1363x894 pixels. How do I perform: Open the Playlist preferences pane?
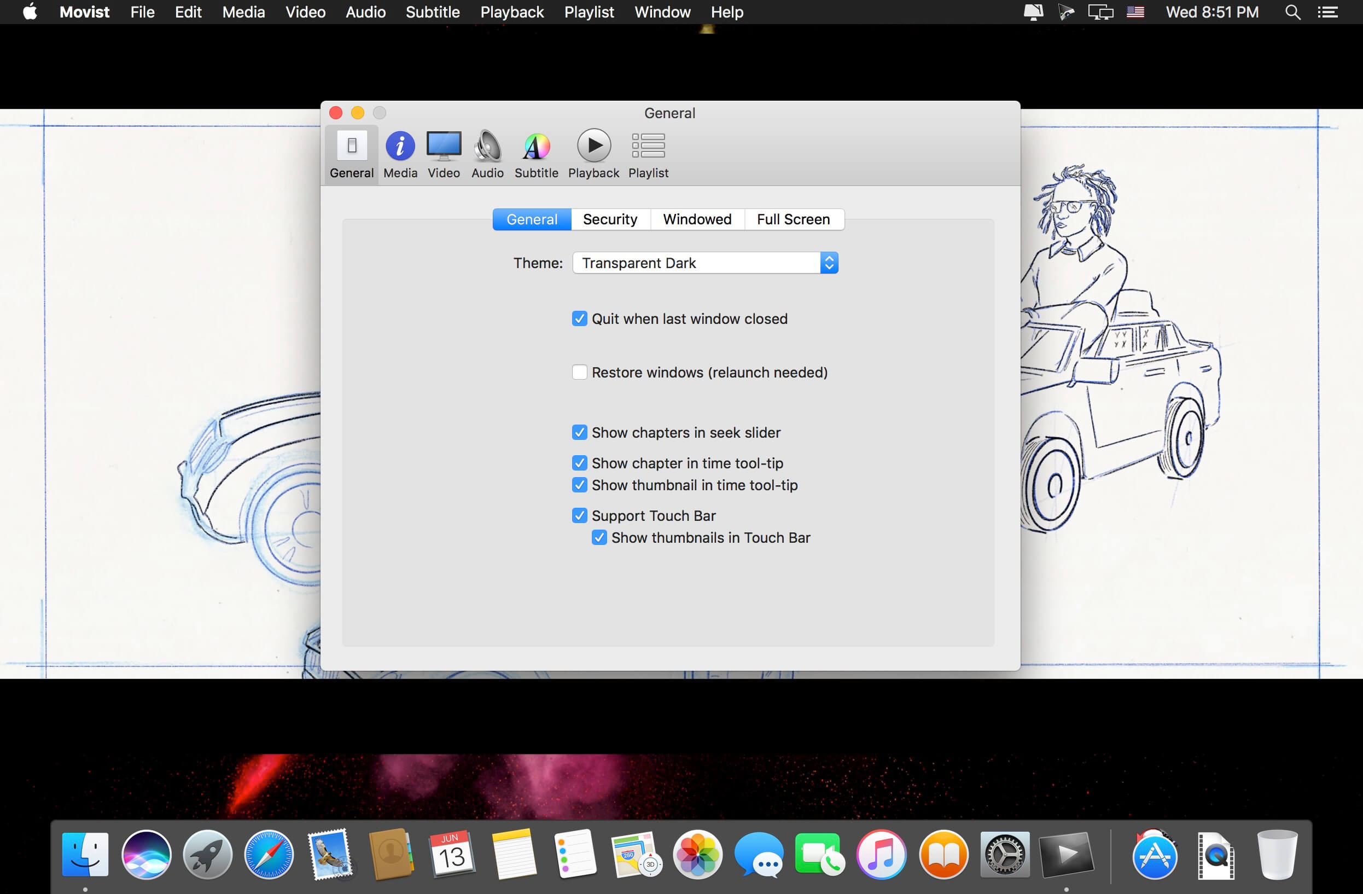[648, 154]
